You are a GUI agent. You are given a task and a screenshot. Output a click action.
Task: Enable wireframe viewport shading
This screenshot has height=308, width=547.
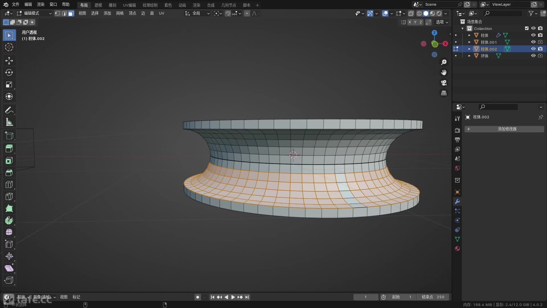click(419, 13)
